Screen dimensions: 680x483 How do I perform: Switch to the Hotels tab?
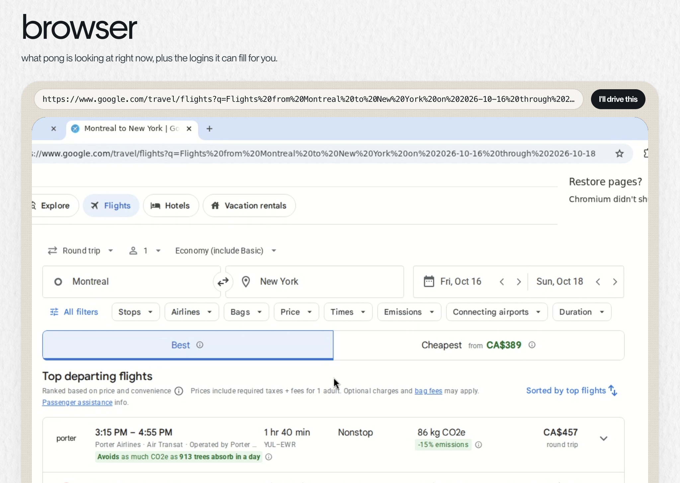click(x=171, y=206)
